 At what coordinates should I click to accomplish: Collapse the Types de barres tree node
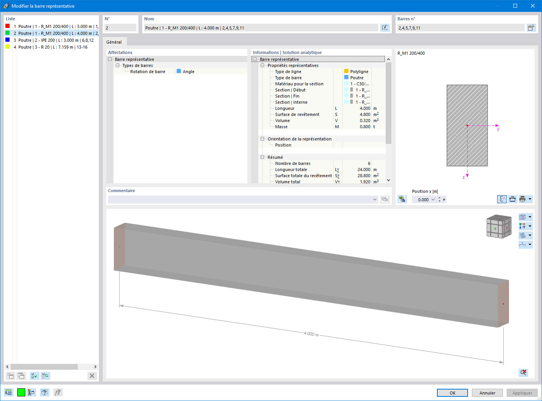click(x=118, y=65)
